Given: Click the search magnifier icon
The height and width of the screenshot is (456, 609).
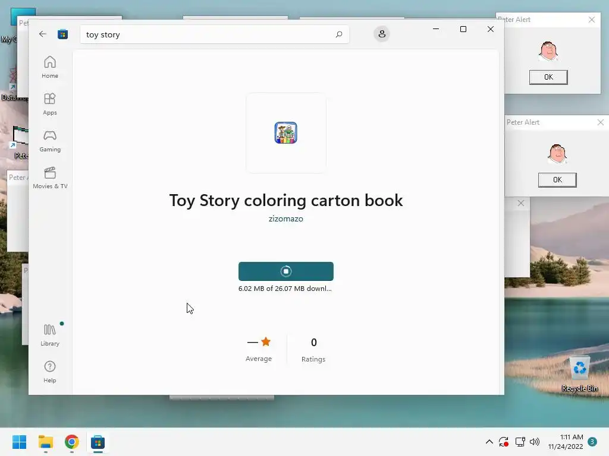Looking at the screenshot, I should tap(338, 34).
